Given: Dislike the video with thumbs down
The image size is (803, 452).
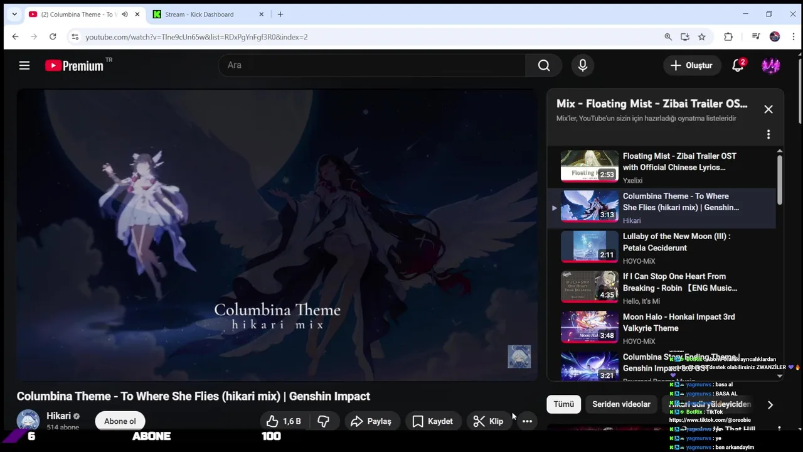Looking at the screenshot, I should pos(324,421).
